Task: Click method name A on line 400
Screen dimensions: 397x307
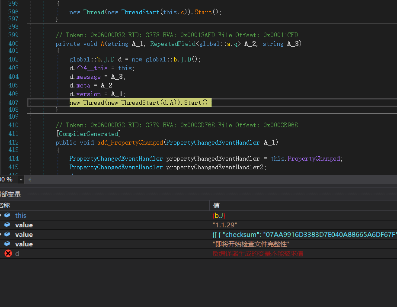Action: pos(102,44)
